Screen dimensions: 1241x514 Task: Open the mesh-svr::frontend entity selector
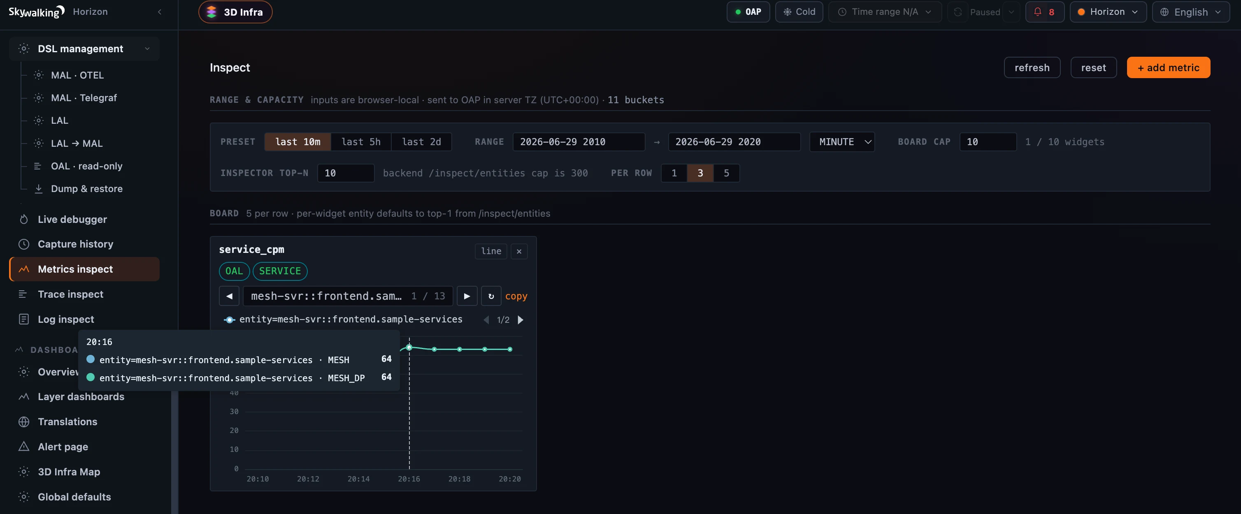pyautogui.click(x=348, y=296)
